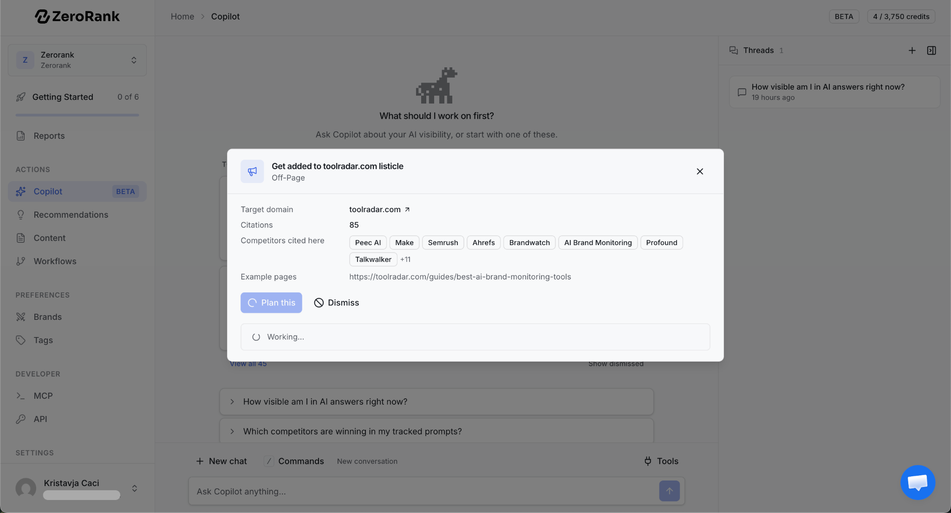951x513 pixels.
Task: Click the BETA badge in header
Action: click(x=844, y=17)
